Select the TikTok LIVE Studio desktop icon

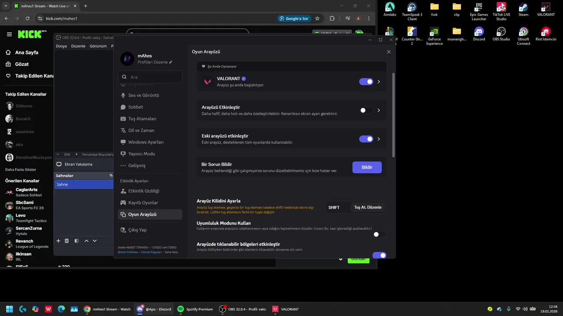point(501,12)
